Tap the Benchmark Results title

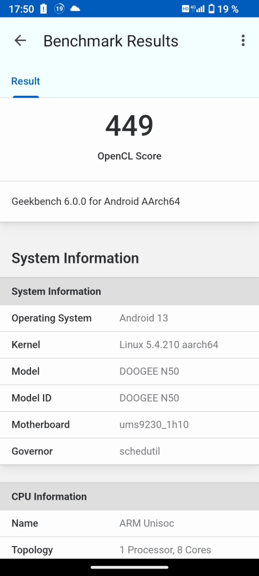(x=111, y=41)
